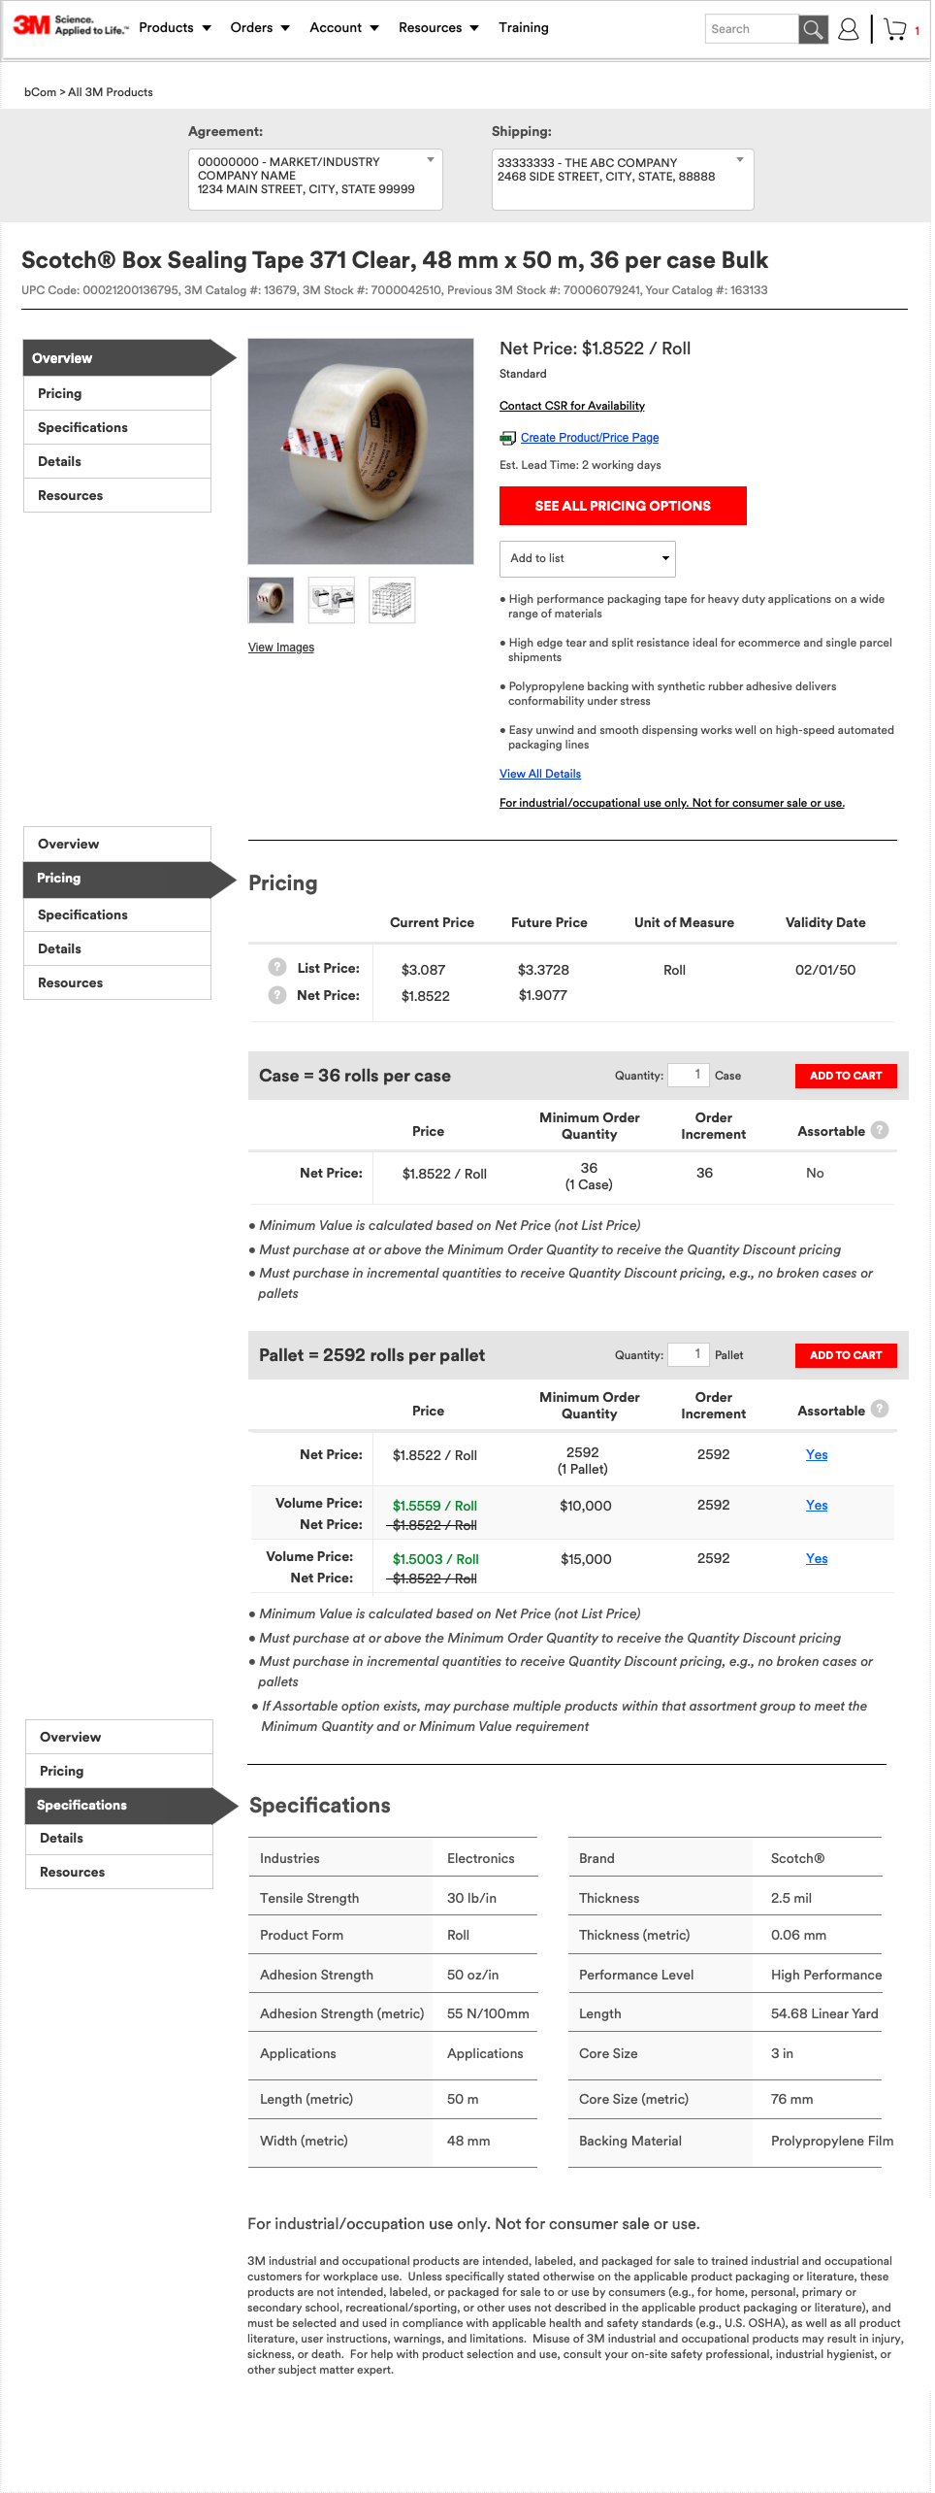Viewport: 935px width, 2493px height.
Task: Open the Products menu
Action: (x=175, y=27)
